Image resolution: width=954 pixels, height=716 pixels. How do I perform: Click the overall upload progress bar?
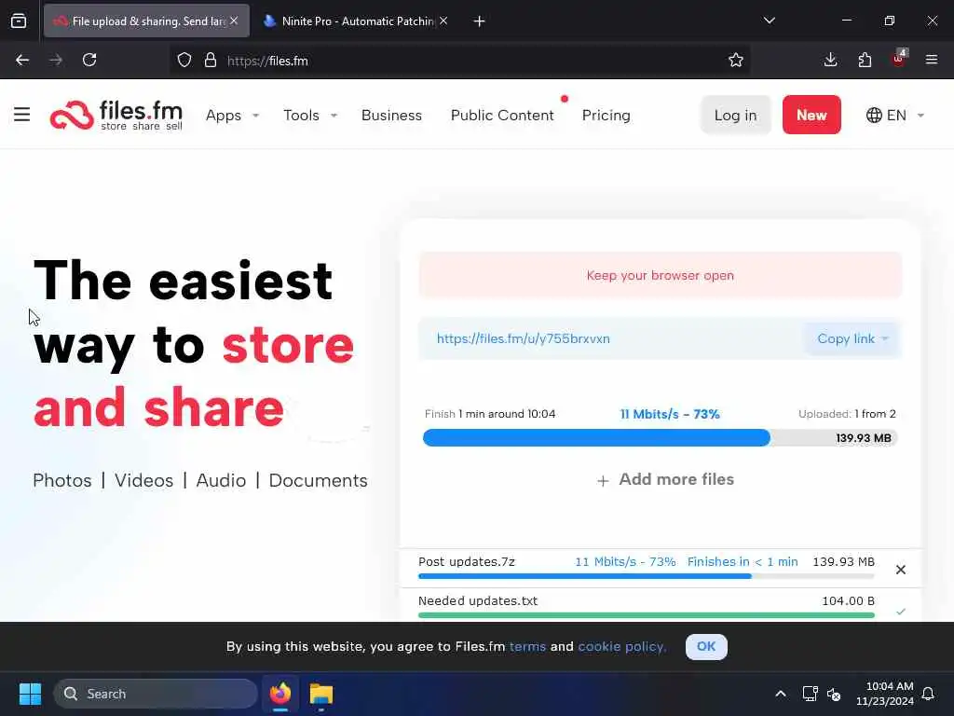click(661, 438)
